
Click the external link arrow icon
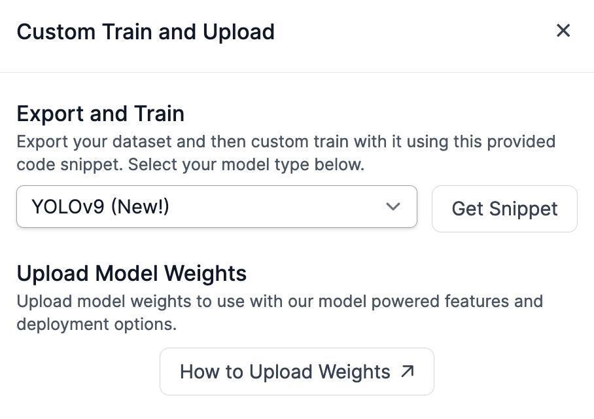(408, 372)
